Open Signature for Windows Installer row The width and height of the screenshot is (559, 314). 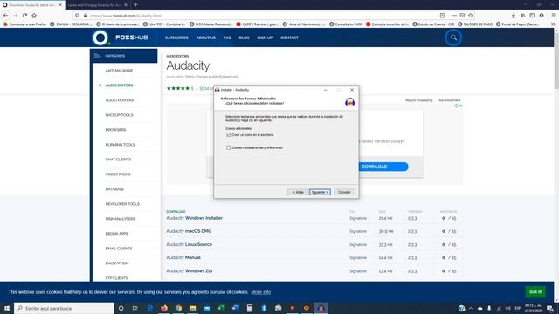click(358, 218)
